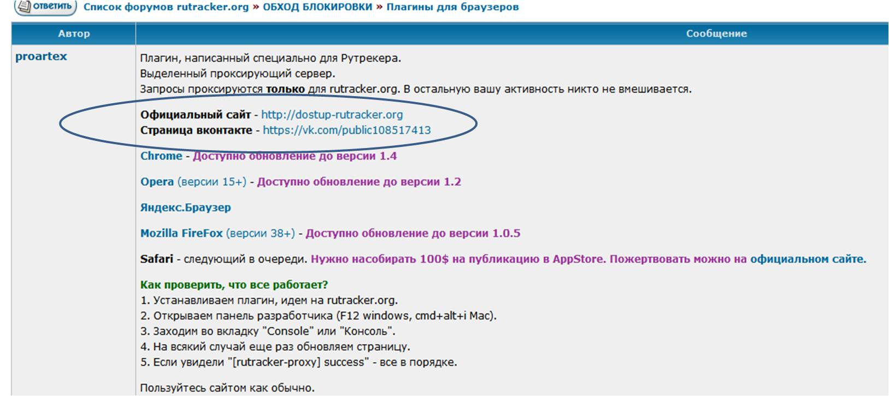Screen dimensions: 889x396
Task: Click label Страница вконтакте
Action: coord(196,130)
